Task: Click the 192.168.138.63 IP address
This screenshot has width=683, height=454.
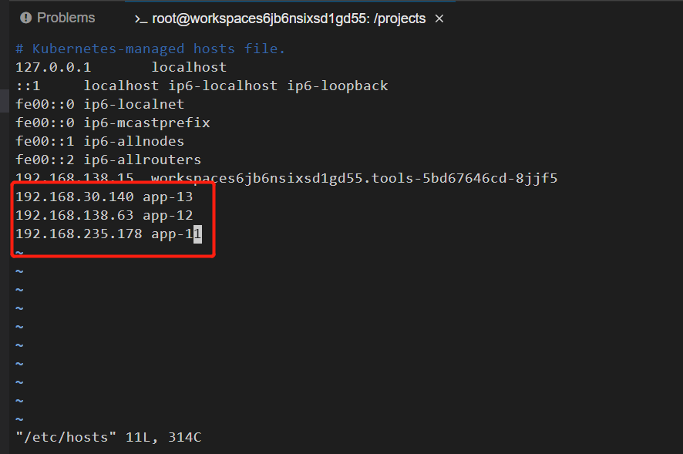Action: 75,215
